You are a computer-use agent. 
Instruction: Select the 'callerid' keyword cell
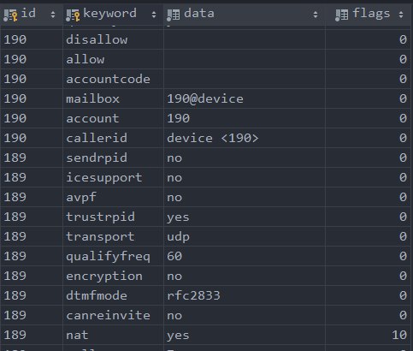113,138
